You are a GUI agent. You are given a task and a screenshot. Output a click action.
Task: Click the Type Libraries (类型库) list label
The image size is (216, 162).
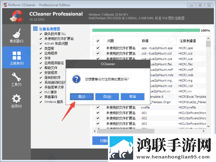pos(49,48)
